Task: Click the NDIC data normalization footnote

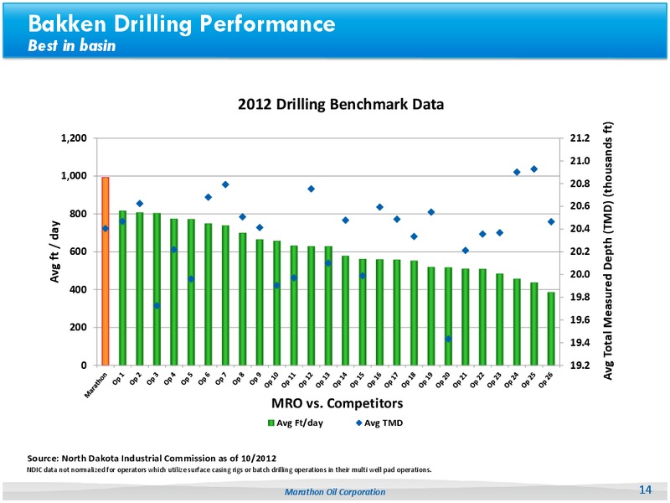Action: pos(229,469)
